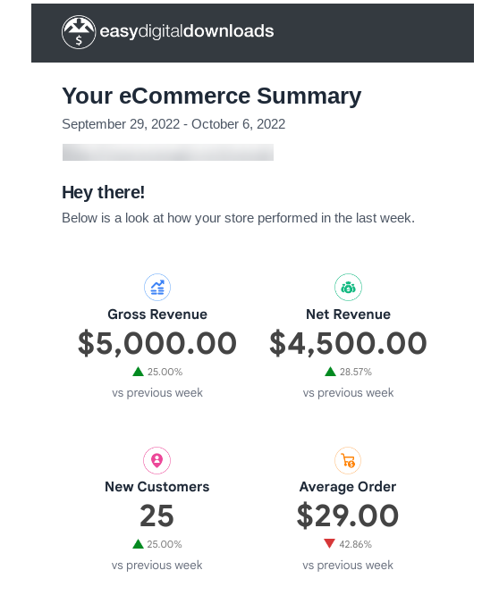Screen dimensions: 499x612
Task: Click the $29.00 average order value
Action: pyautogui.click(x=347, y=516)
